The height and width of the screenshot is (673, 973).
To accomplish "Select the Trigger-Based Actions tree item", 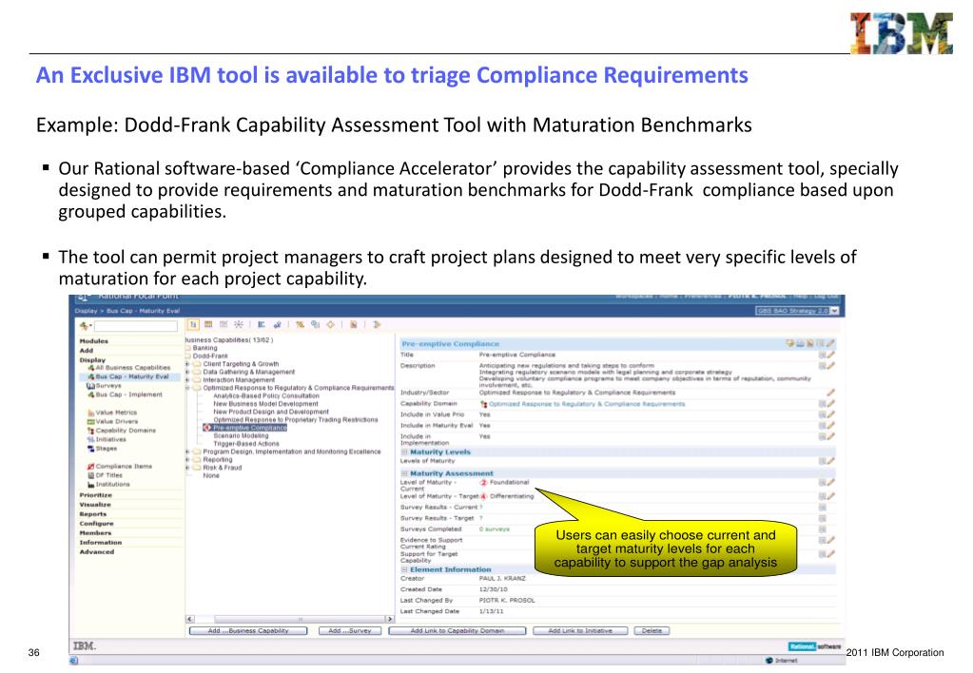I will coord(245,444).
